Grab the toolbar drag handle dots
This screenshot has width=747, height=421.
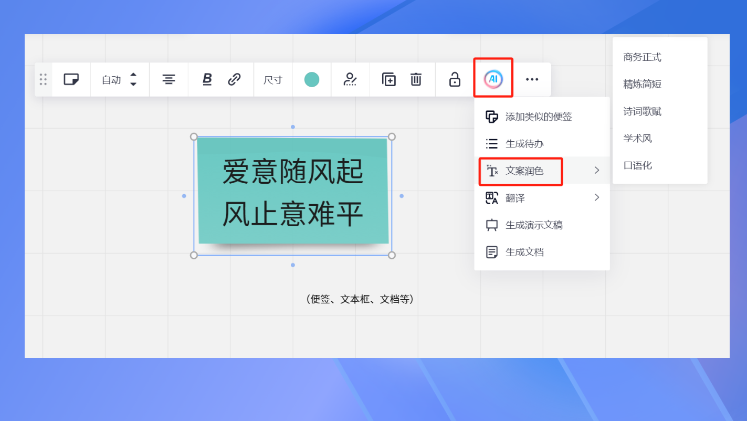click(43, 79)
